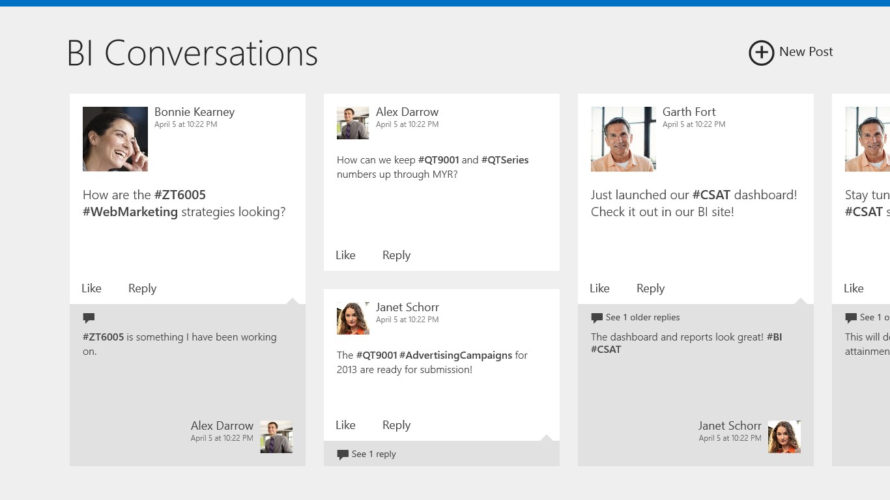
Task: Reply to Janet Schorr's AdvertisingCampaigns post
Action: click(396, 425)
